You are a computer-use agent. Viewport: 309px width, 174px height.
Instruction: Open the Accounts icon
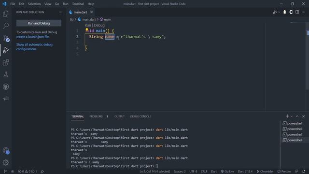pyautogui.click(x=6, y=151)
